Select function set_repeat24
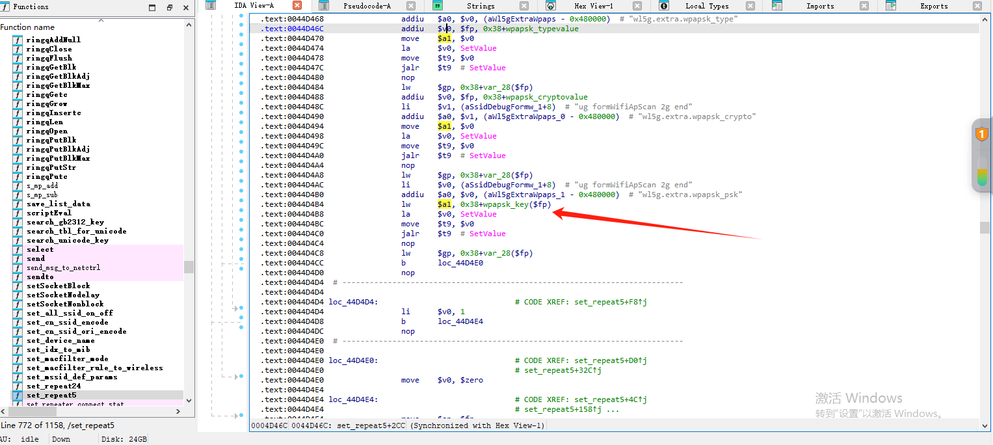993x445 pixels. (53, 386)
